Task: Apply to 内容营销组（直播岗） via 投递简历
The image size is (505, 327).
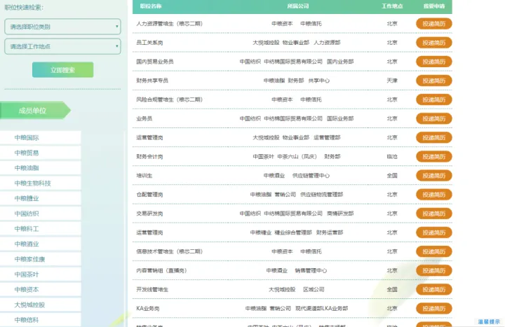Action: click(x=434, y=270)
